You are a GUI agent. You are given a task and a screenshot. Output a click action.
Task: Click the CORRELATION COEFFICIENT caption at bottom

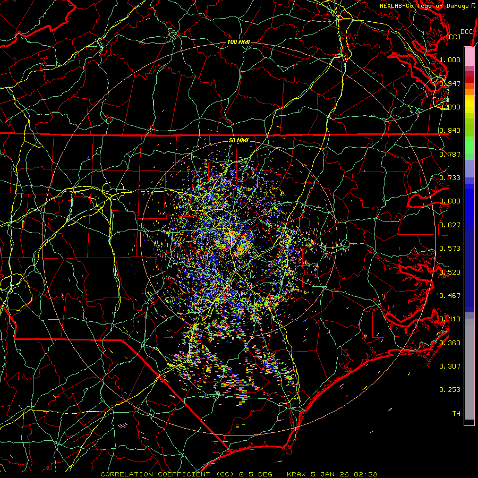coord(239,474)
